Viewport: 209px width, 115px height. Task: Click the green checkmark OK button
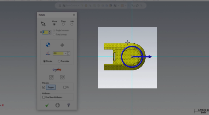click(x=47, y=105)
